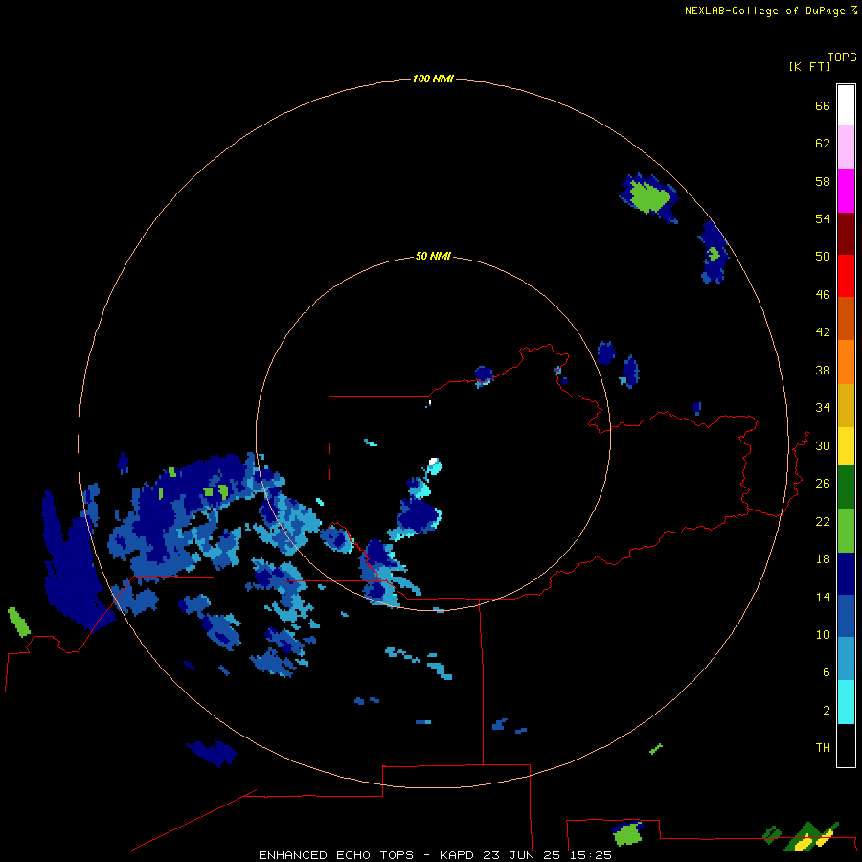
Task: Click the legend value '54'
Action: coord(823,218)
